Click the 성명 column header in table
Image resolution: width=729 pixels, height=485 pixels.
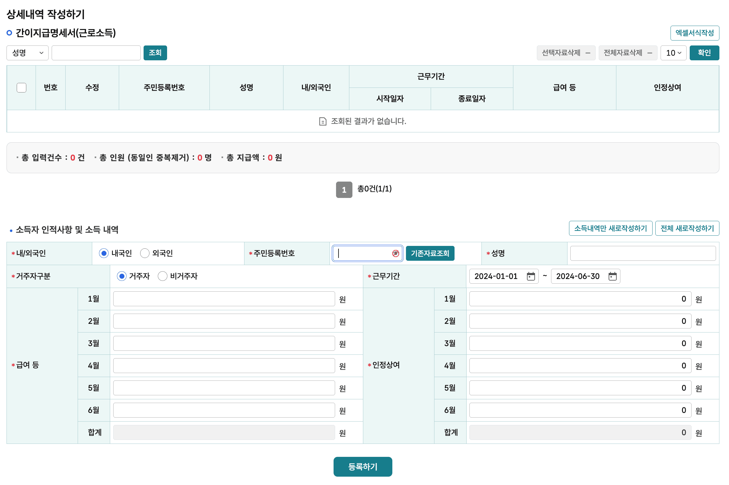pos(246,88)
